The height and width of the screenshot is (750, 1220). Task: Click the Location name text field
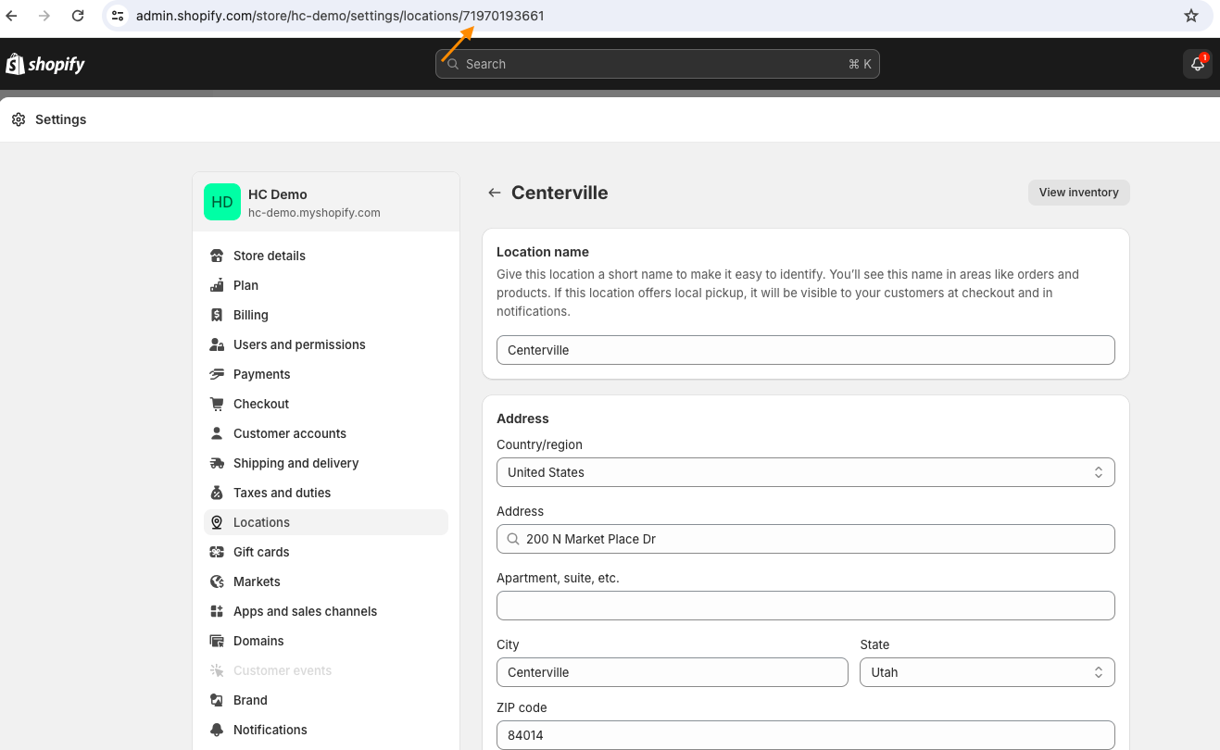pyautogui.click(x=805, y=350)
